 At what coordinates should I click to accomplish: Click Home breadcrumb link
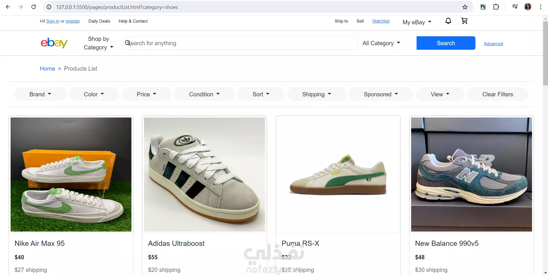tap(47, 69)
